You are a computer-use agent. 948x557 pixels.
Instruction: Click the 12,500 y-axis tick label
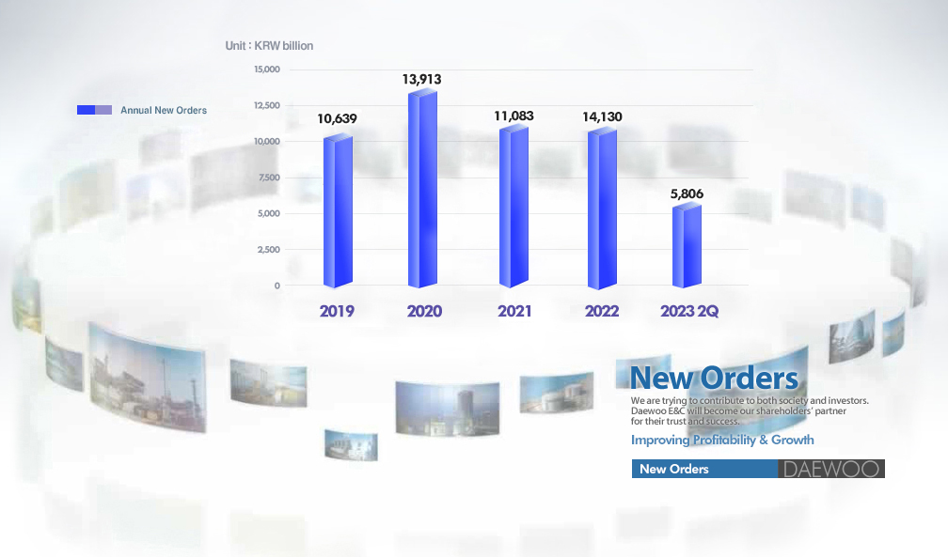pos(267,105)
